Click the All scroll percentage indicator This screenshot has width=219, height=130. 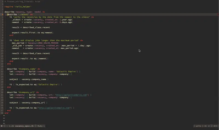tap(215, 126)
